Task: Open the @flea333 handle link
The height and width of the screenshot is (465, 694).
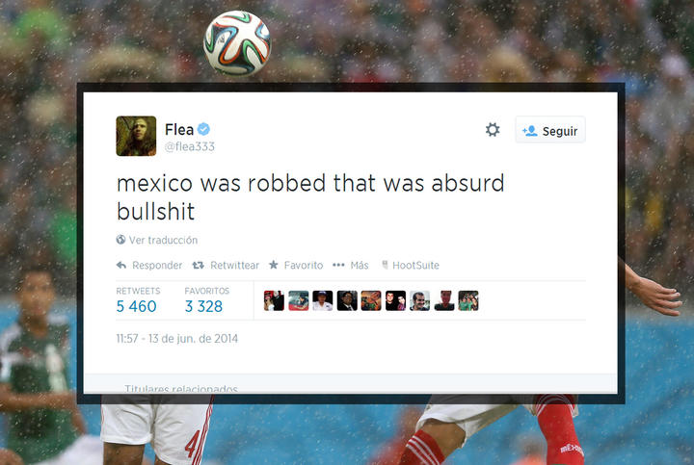Action: coord(190,146)
